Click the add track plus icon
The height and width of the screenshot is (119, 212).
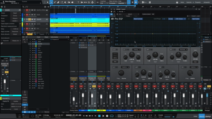(48, 7)
